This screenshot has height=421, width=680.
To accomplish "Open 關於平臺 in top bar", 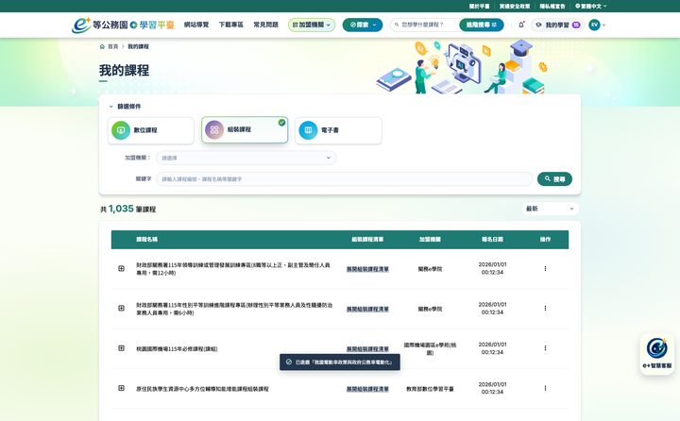I will (479, 6).
